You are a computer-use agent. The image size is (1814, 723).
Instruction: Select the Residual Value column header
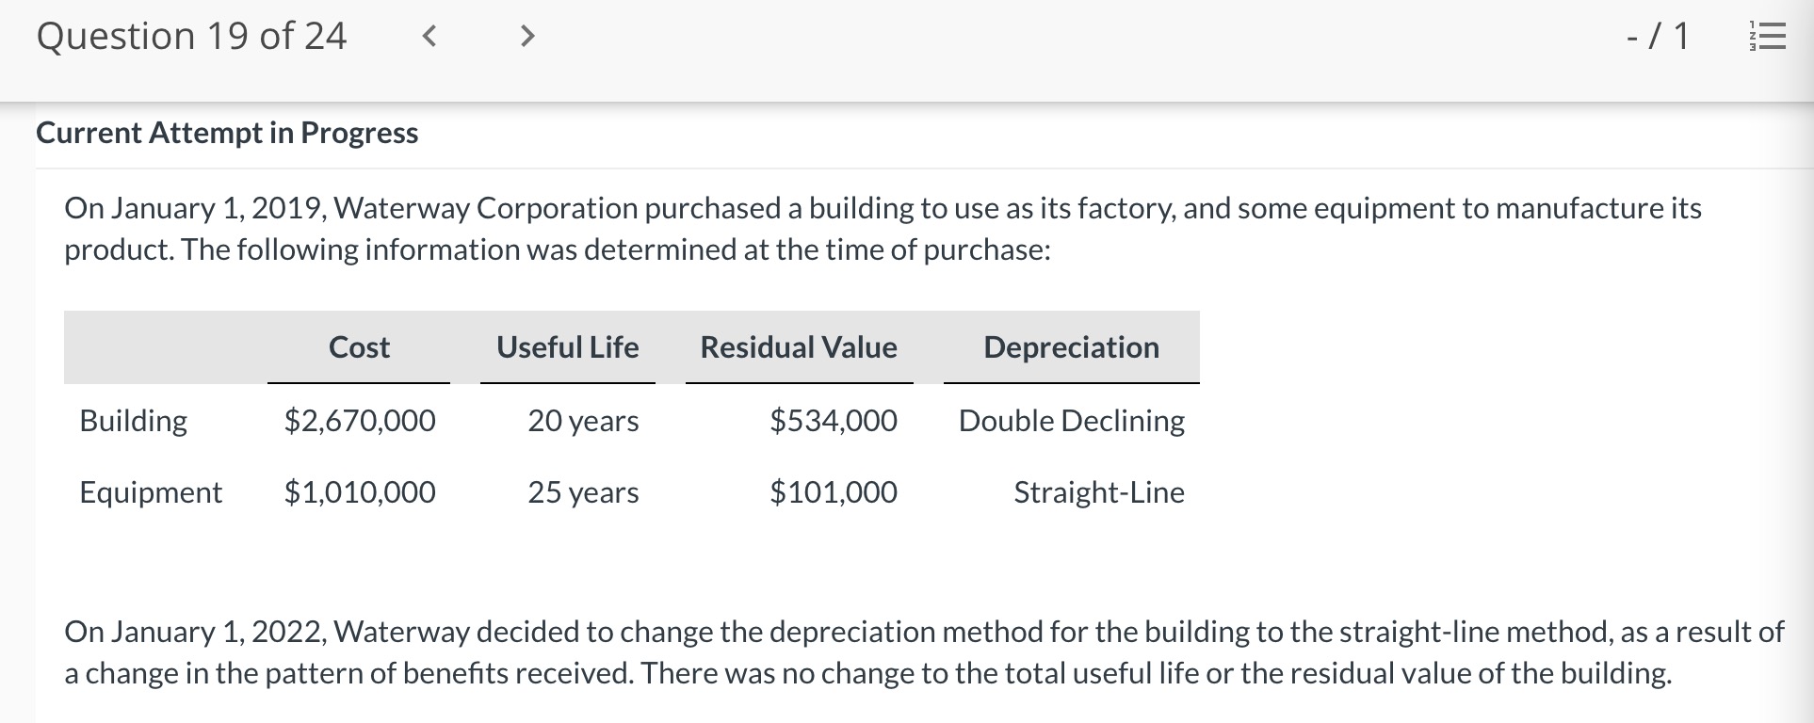click(799, 347)
